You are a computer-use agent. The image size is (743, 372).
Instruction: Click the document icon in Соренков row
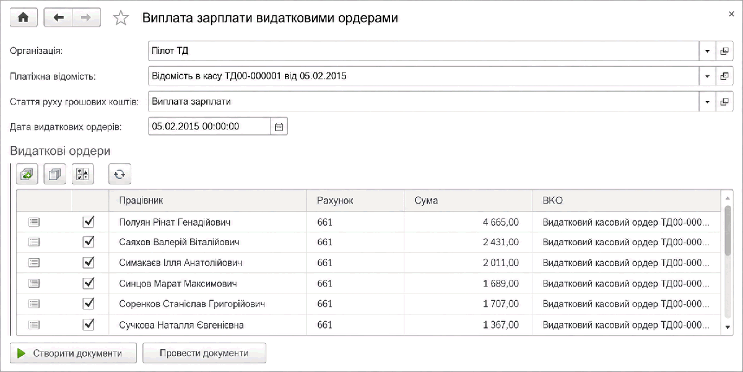pyautogui.click(x=33, y=304)
